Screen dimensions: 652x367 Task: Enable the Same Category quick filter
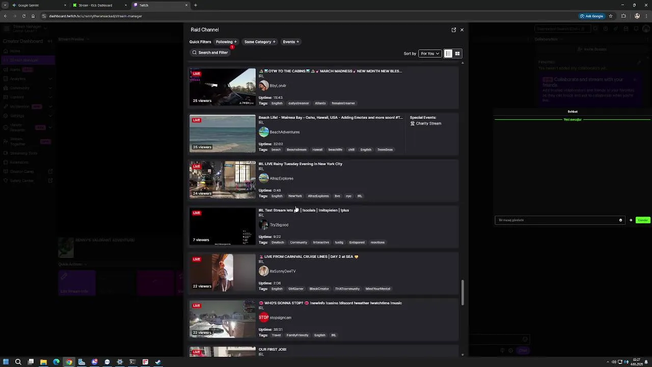(259, 42)
